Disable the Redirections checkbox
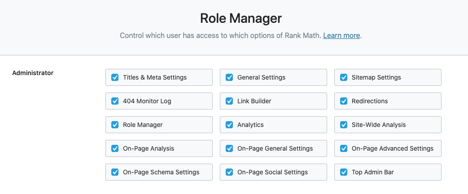 pyautogui.click(x=344, y=101)
